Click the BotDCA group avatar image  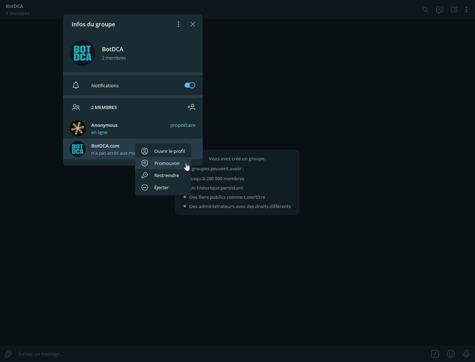click(x=83, y=53)
